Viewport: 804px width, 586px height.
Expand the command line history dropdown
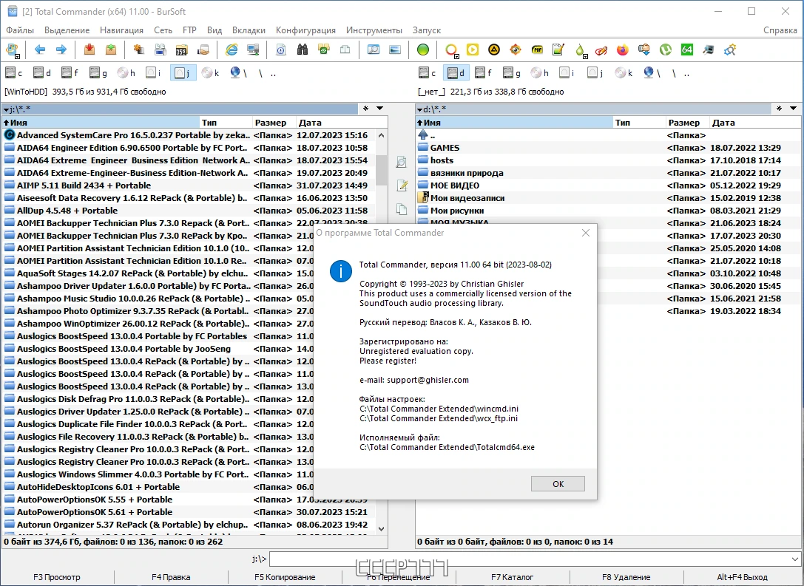(795, 559)
